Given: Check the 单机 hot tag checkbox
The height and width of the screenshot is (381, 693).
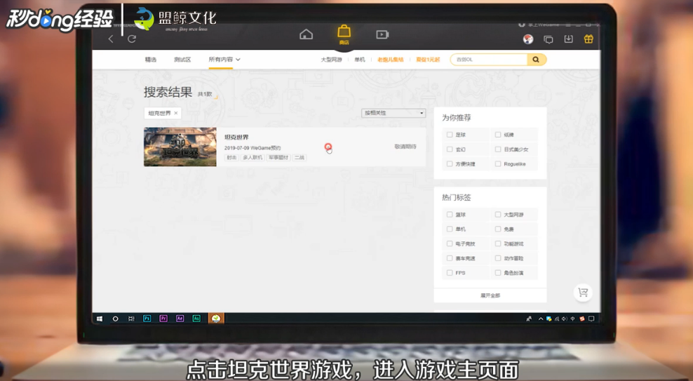Looking at the screenshot, I should click(450, 229).
